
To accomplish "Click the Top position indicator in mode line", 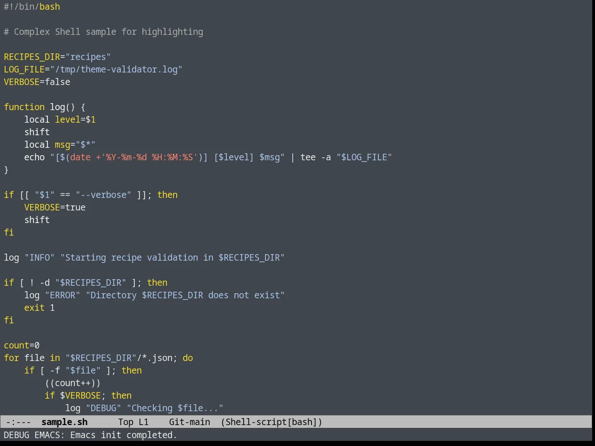I will coord(126,422).
